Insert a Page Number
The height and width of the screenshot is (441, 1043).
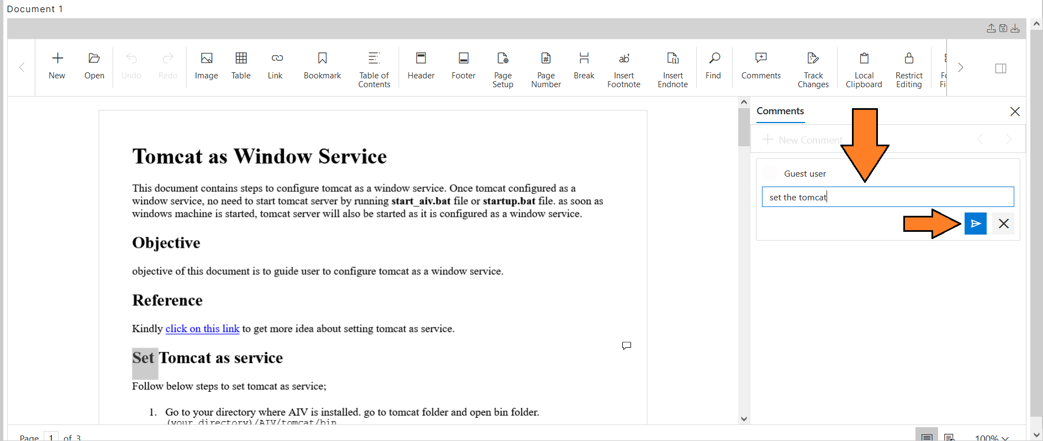pos(546,70)
